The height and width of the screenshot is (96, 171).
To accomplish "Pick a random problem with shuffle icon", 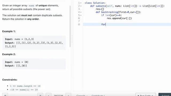I will pyautogui.click(x=40, y=95).
